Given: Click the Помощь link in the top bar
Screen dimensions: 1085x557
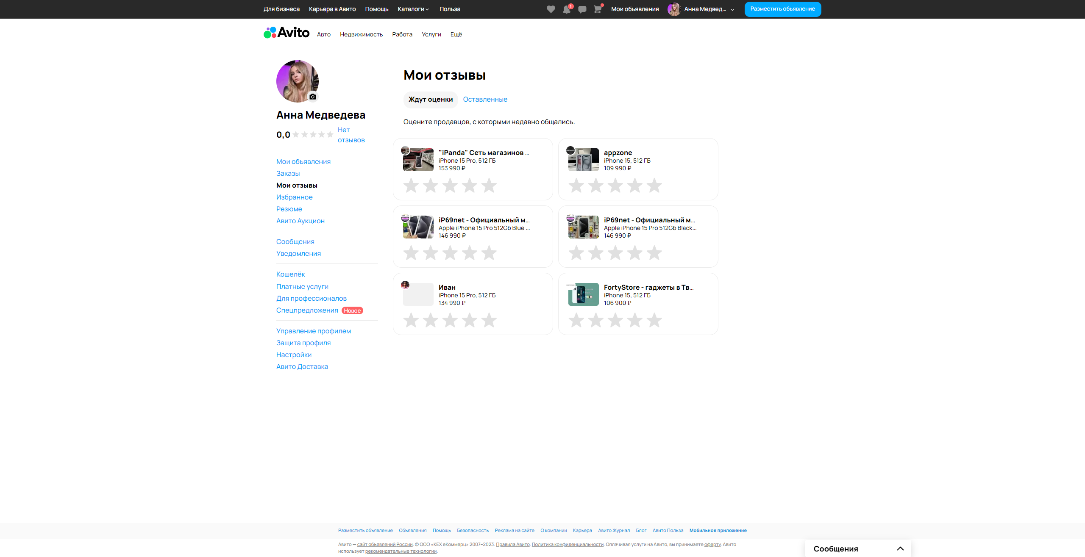Looking at the screenshot, I should pyautogui.click(x=377, y=9).
